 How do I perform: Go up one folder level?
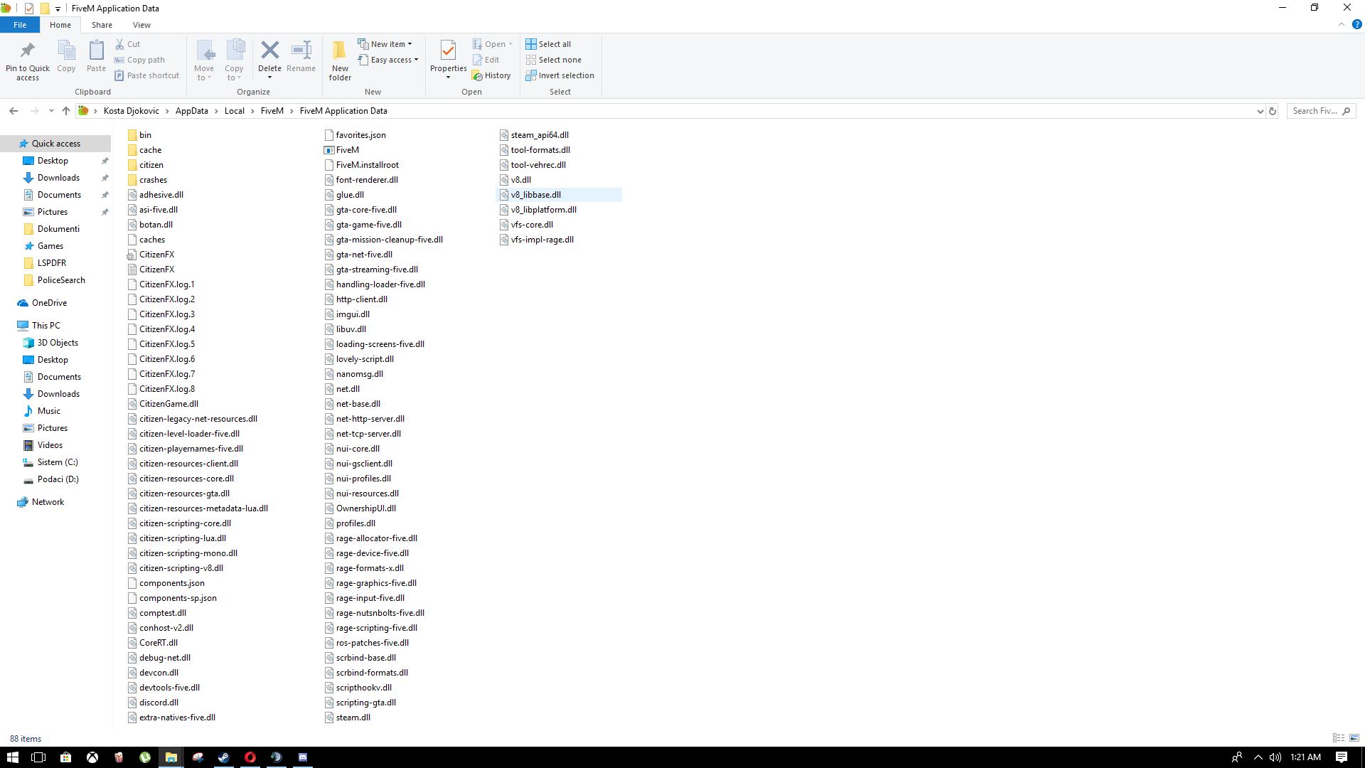tap(66, 111)
